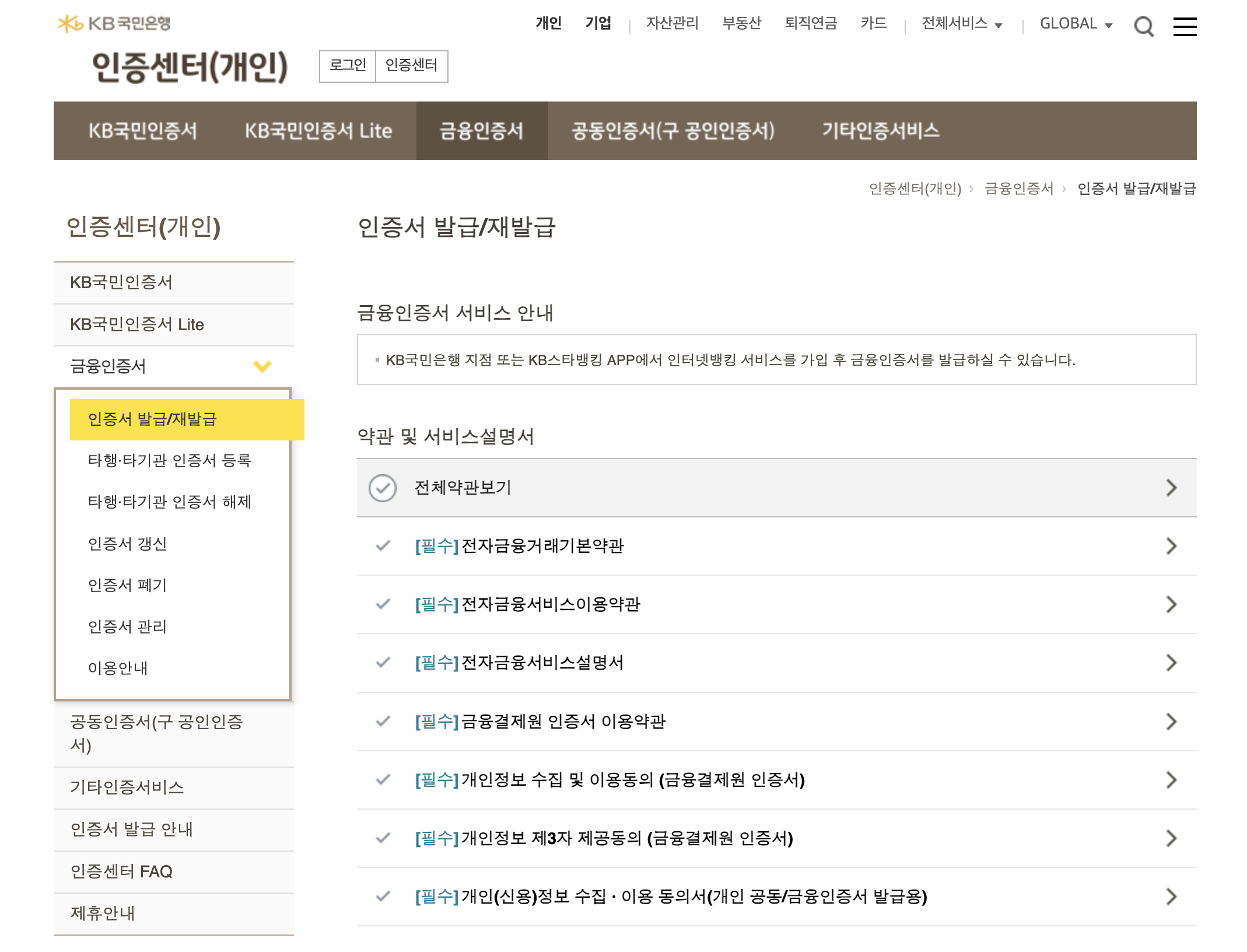Click arrow next to 전자금융거래기본약관
Screen dimensions: 1247x952
click(x=1171, y=546)
